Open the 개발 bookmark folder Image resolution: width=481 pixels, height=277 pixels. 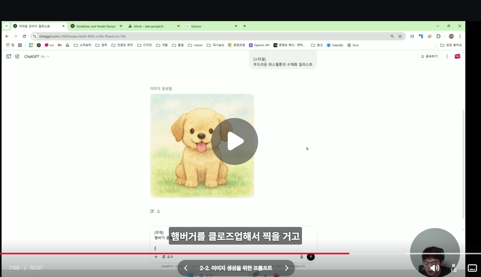coord(162,45)
